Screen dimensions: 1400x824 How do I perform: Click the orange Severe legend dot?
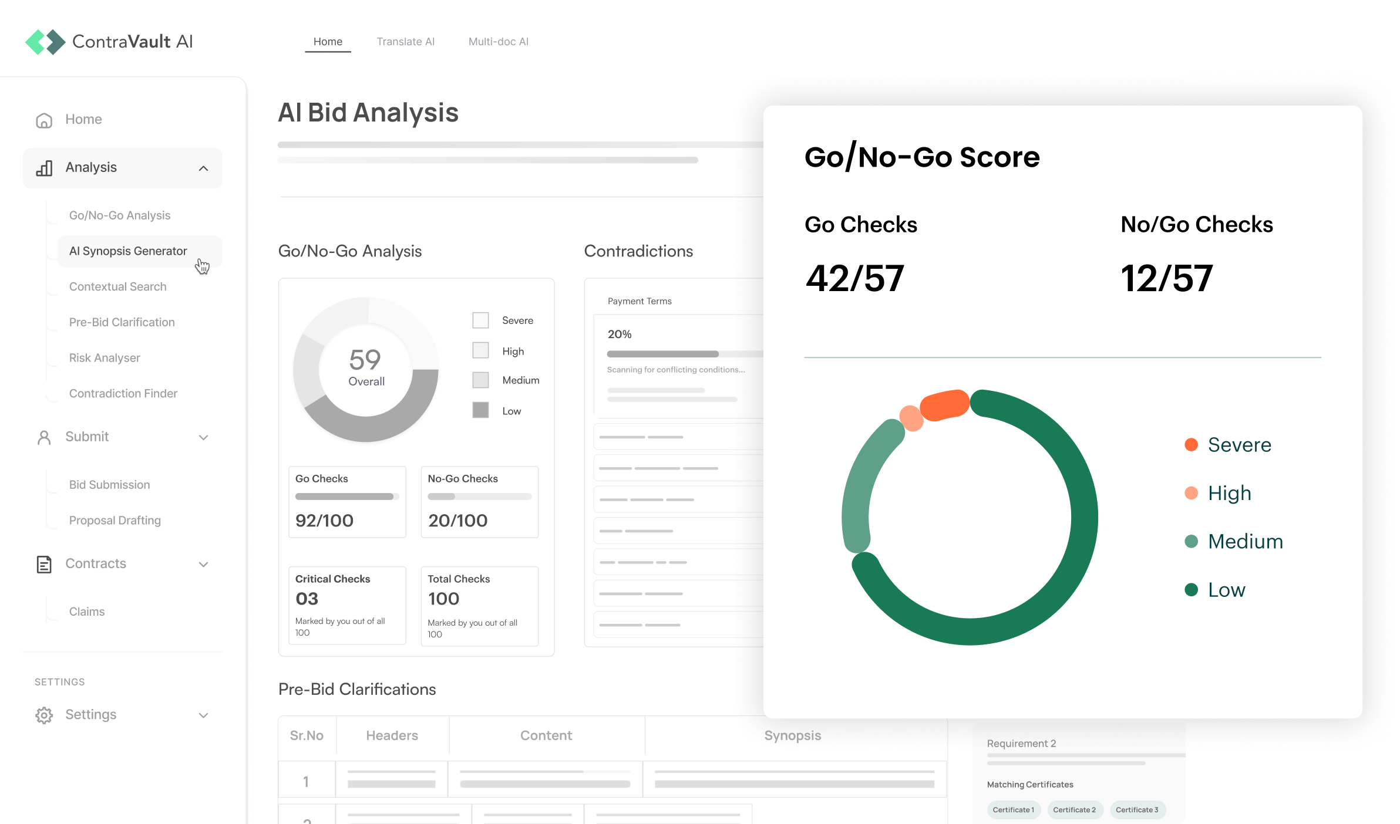tap(1191, 445)
